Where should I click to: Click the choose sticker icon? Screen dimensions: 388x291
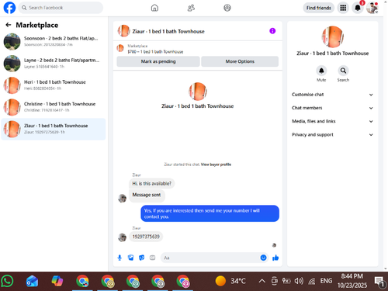coord(142,258)
